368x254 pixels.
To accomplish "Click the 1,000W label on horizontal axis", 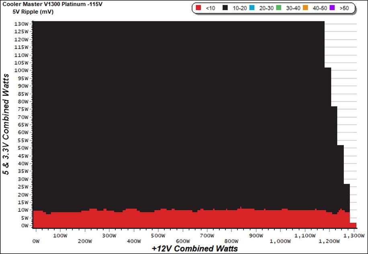I will point(280,241).
